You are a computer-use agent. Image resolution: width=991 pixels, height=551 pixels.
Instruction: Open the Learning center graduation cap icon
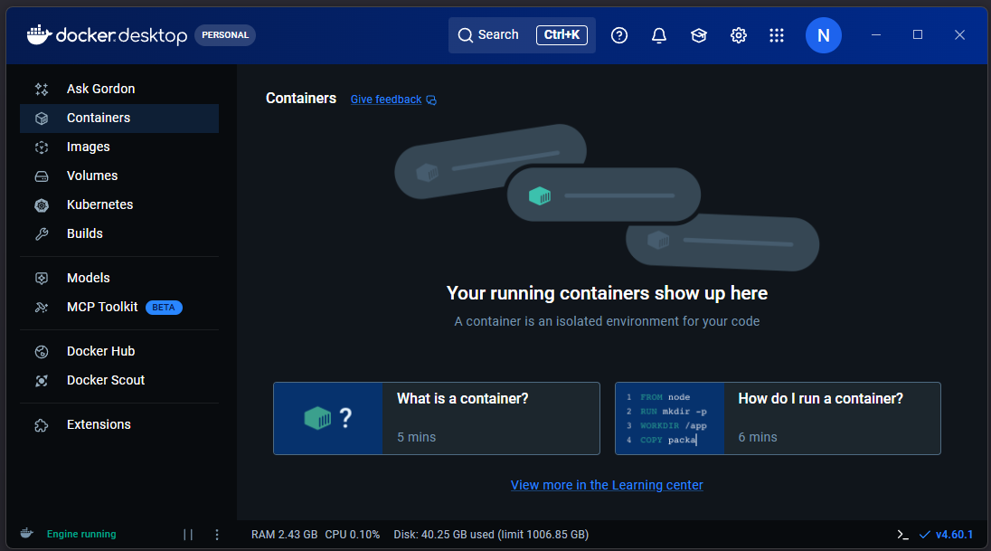pos(699,35)
